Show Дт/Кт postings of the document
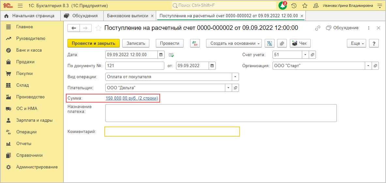Screen dimensions: 386x183 tap(195, 43)
